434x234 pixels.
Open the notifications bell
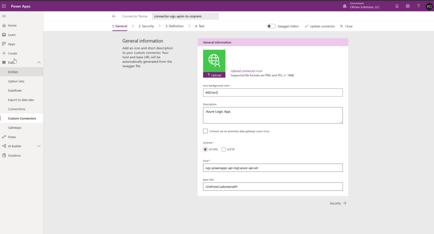click(x=397, y=6)
